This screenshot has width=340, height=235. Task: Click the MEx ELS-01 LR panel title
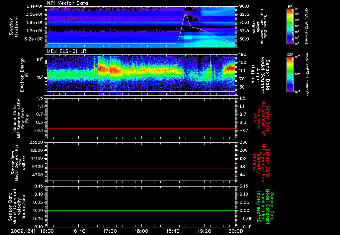(66, 51)
